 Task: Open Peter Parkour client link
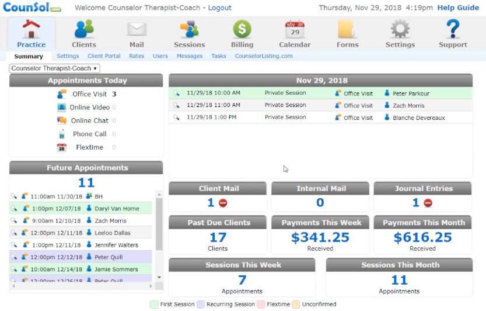(411, 94)
